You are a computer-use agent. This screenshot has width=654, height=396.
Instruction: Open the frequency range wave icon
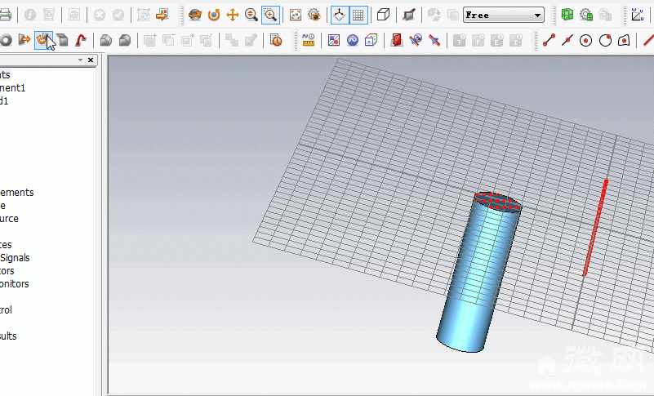pos(353,41)
